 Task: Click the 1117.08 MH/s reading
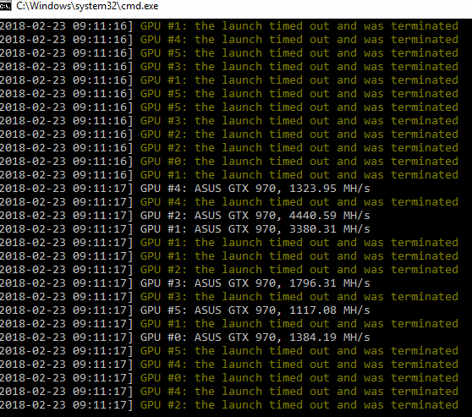pos(329,310)
